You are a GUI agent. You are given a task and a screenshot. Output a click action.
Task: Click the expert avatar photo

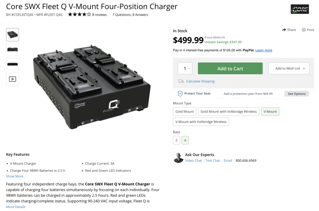tap(178, 158)
